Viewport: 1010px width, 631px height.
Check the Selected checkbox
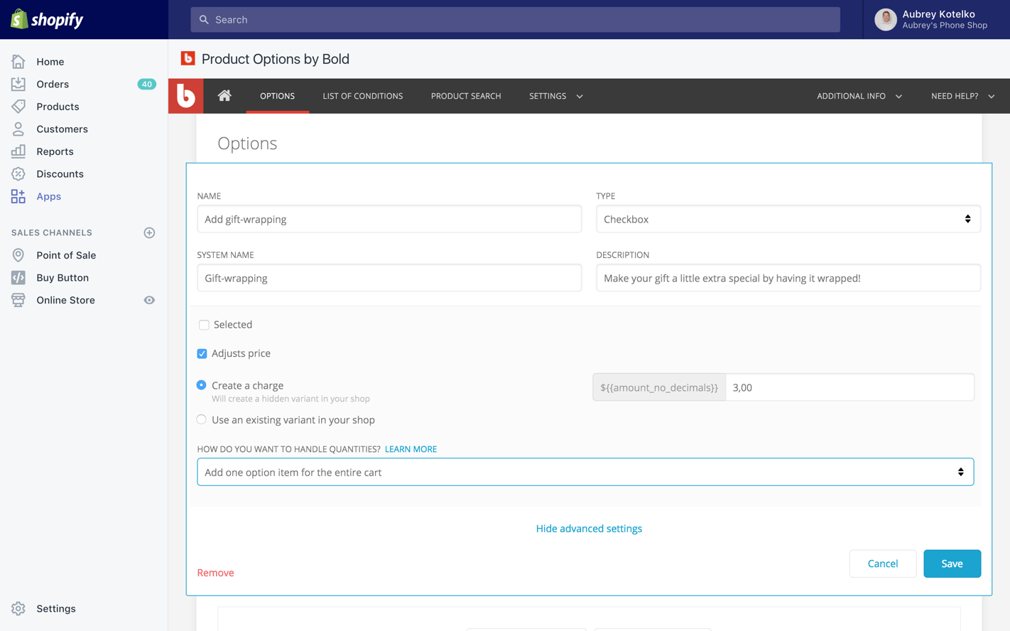204,325
